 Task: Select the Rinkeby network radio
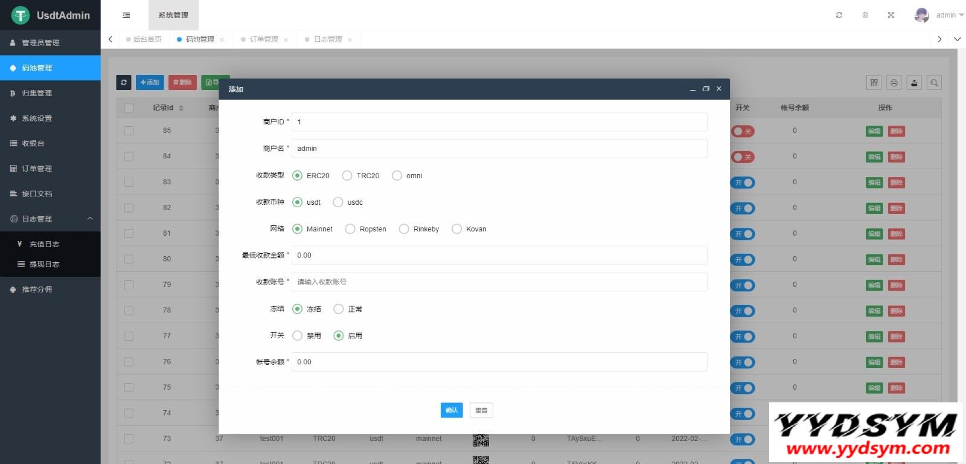[x=404, y=229]
